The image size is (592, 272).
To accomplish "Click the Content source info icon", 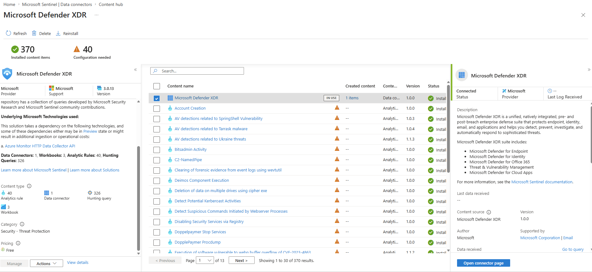I will click(x=489, y=212).
